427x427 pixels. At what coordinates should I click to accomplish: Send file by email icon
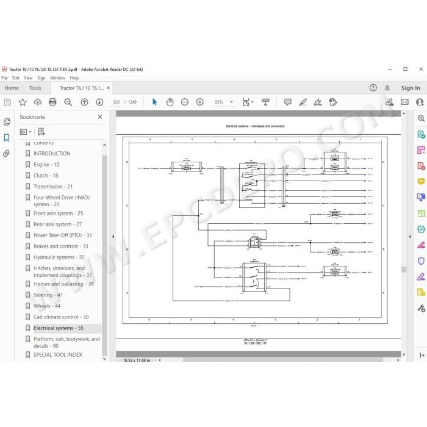404,102
